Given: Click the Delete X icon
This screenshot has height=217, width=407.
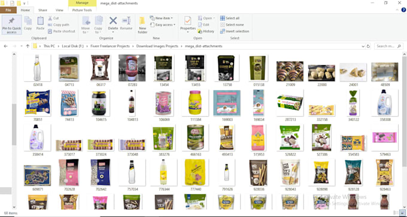Looking at the screenshot, I should click(113, 21).
